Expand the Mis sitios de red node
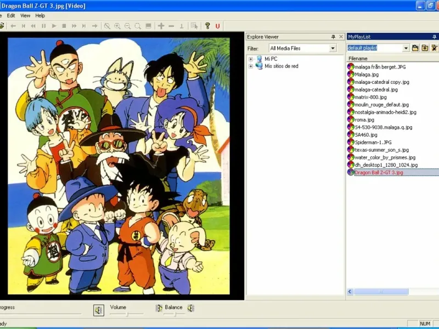The height and width of the screenshot is (329, 439). coord(251,66)
